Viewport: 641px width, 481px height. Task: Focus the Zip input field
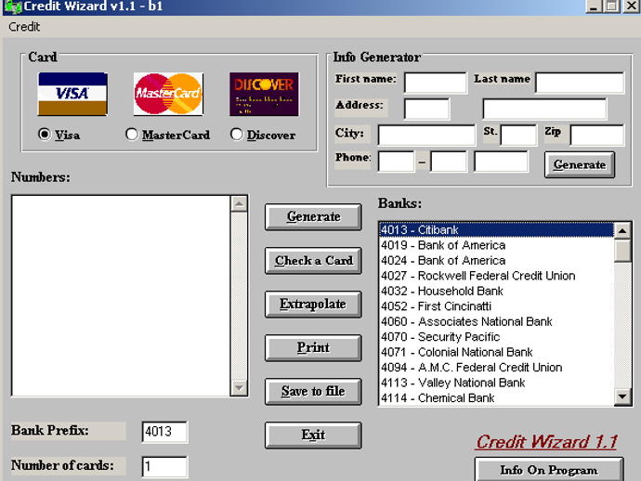tap(596, 136)
